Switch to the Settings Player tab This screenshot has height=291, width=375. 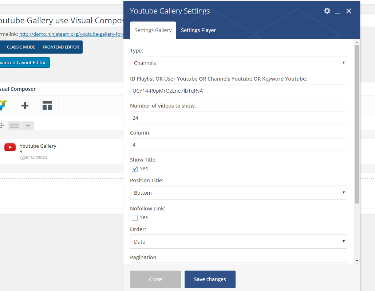pos(198,30)
